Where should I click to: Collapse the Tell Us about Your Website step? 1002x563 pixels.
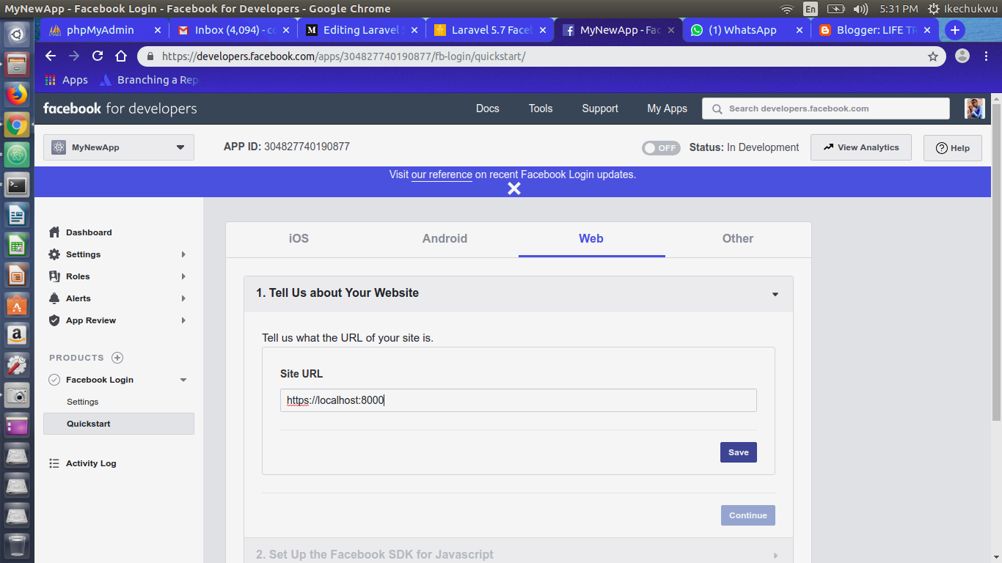click(775, 294)
